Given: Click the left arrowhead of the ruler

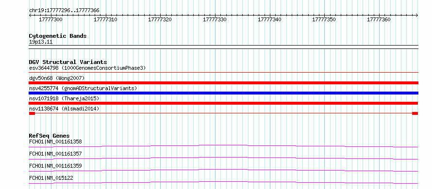Looking at the screenshot, I should (x=30, y=15).
